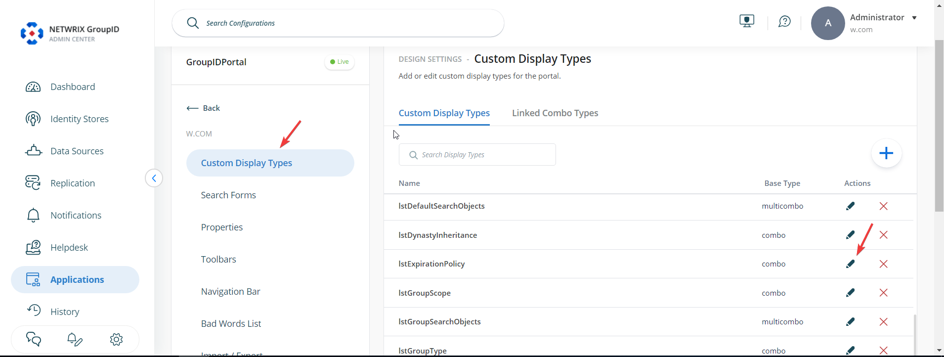The width and height of the screenshot is (944, 357).
Task: Open Properties settings
Action: point(222,227)
